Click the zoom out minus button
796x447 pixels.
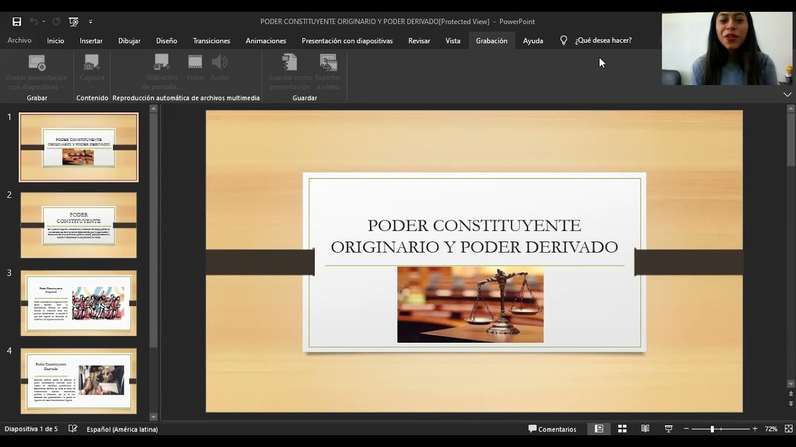pyautogui.click(x=687, y=429)
